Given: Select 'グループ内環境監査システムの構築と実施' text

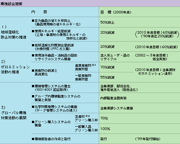Looking at the screenshot, I should coord(56,98).
